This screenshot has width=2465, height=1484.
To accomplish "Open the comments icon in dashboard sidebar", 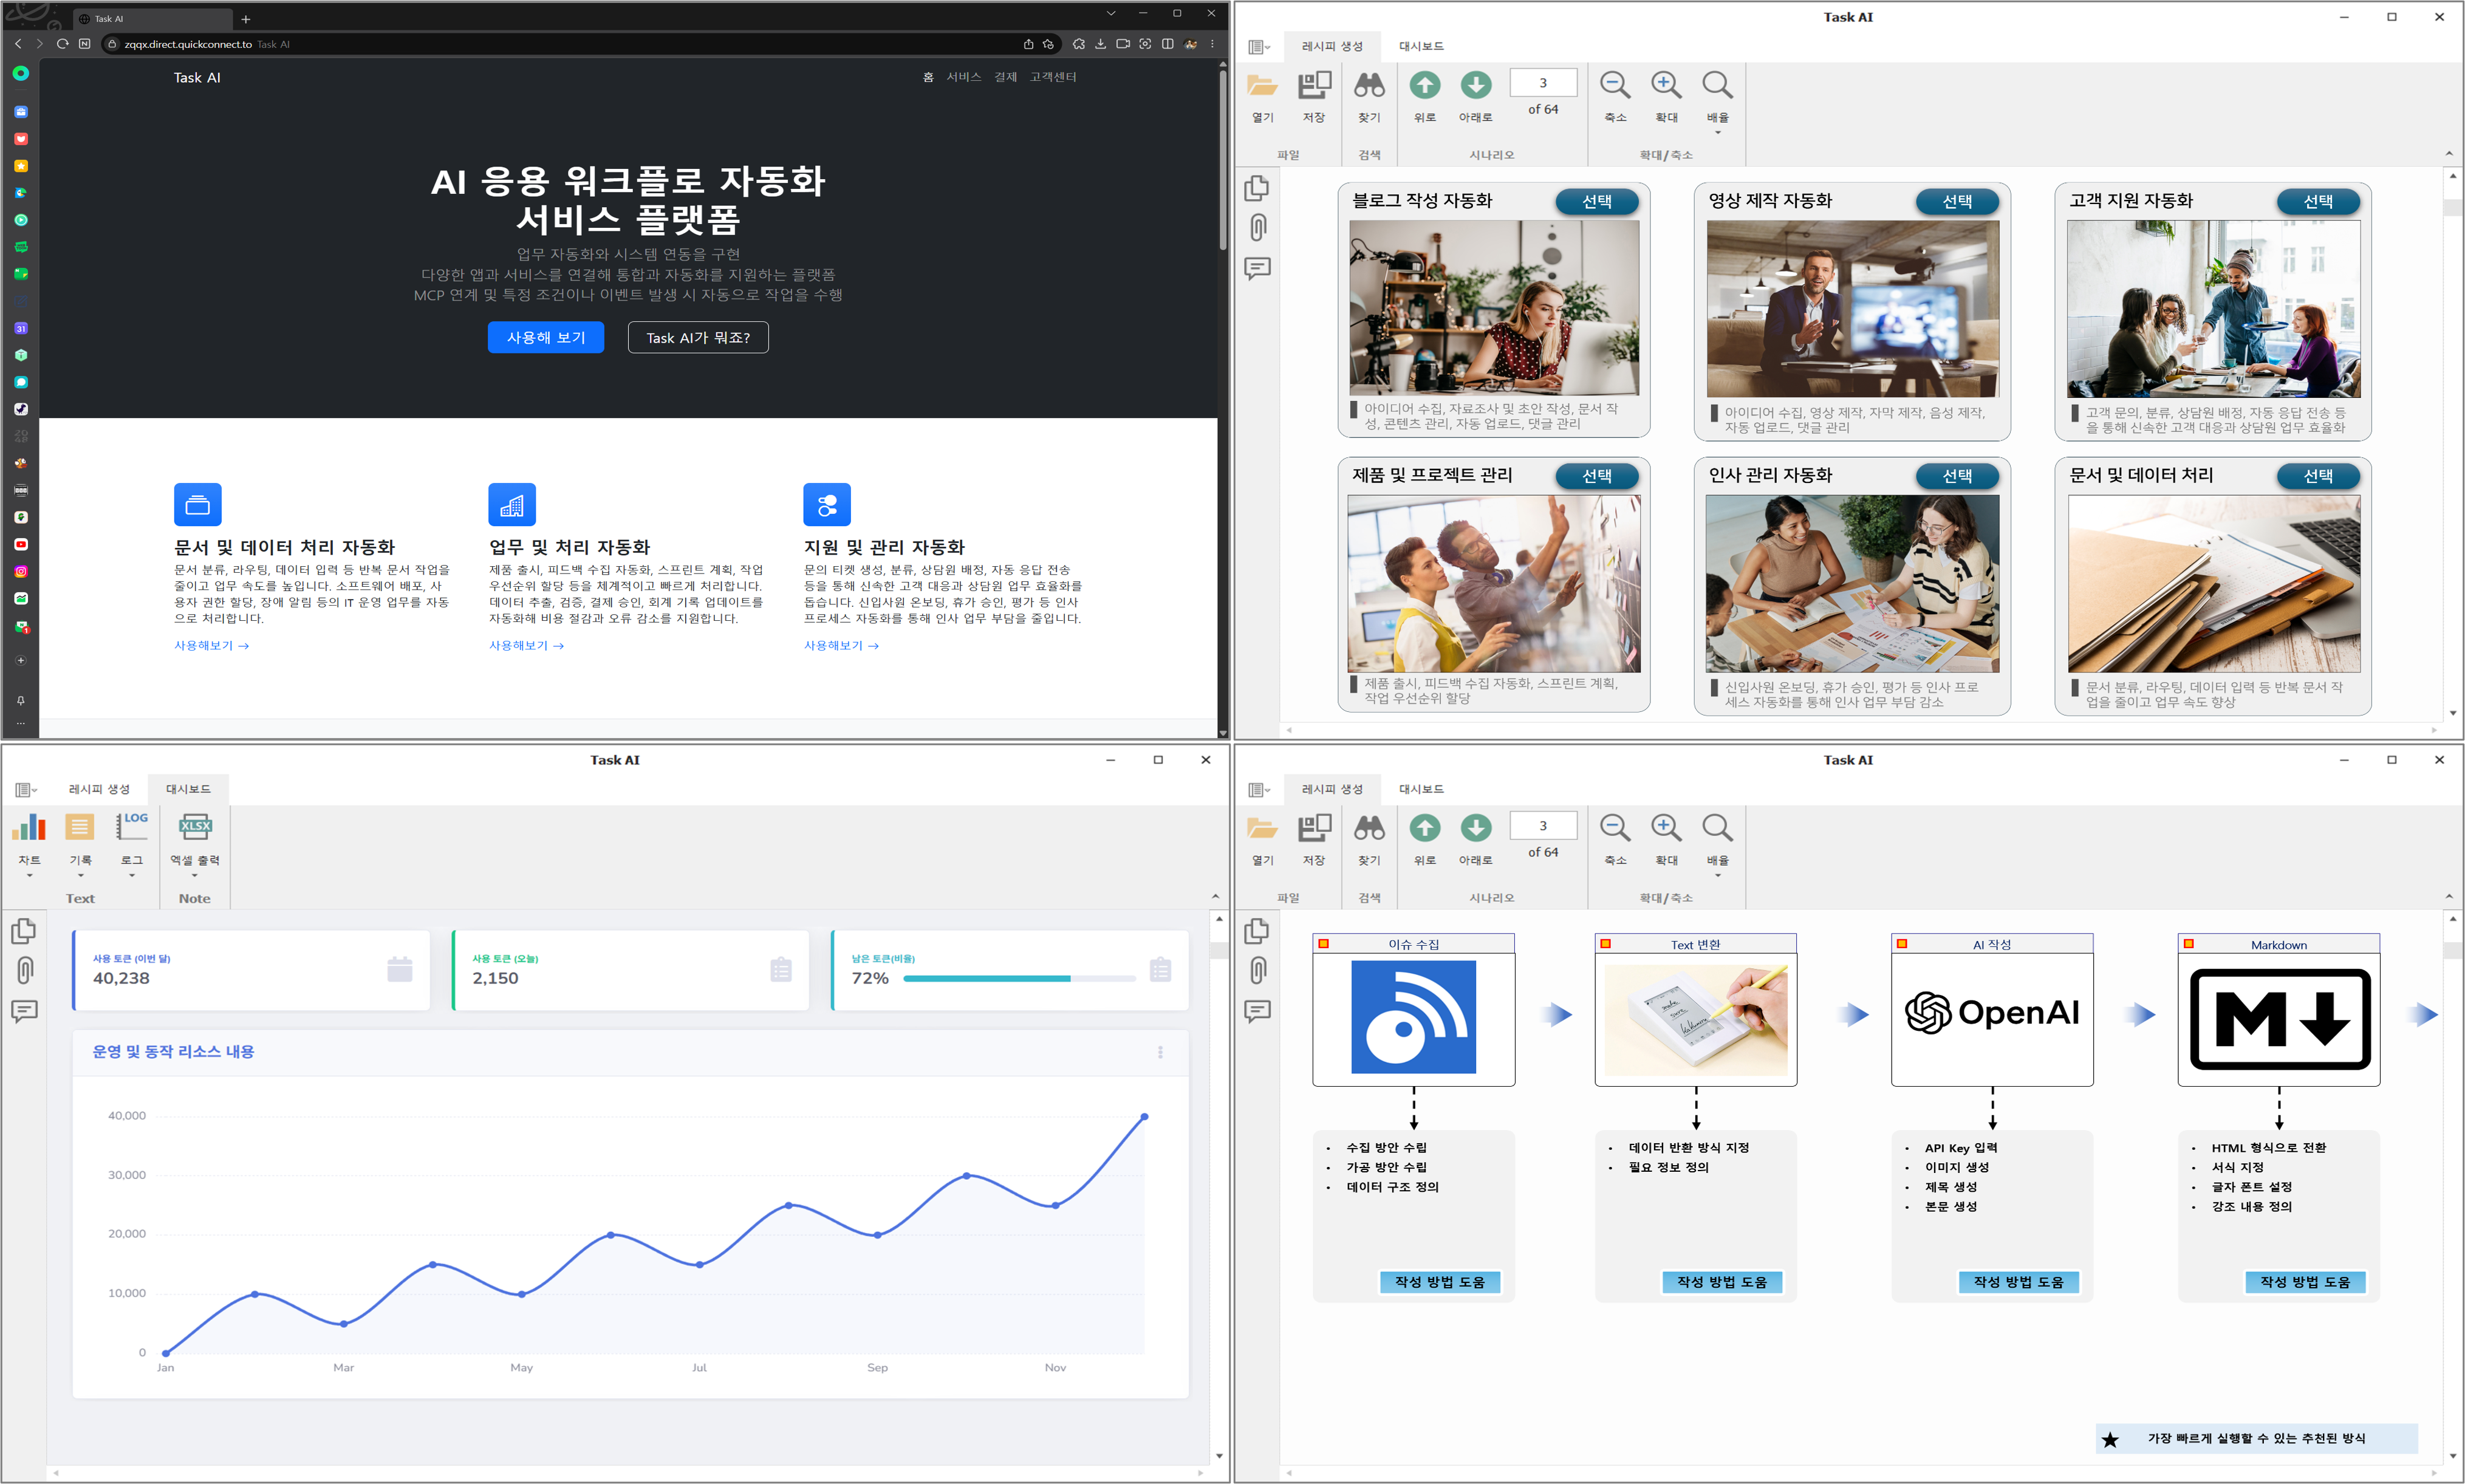I will point(24,1011).
